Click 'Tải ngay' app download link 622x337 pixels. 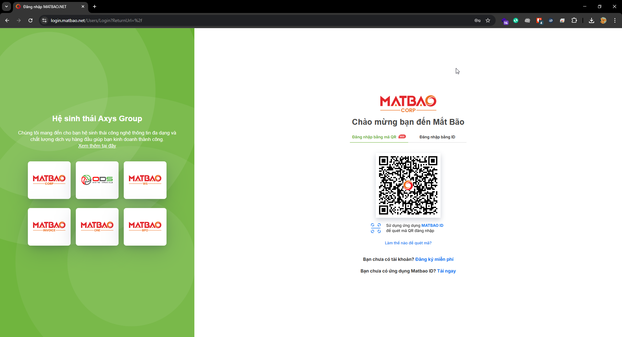(446, 271)
